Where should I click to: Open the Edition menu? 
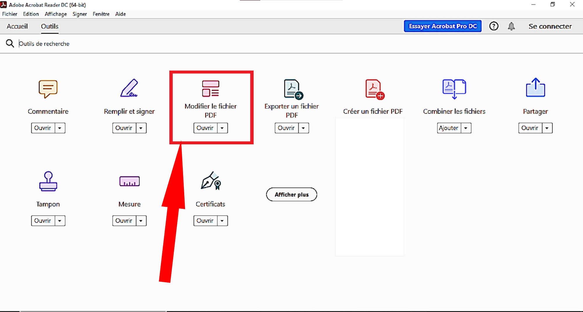[x=31, y=14]
